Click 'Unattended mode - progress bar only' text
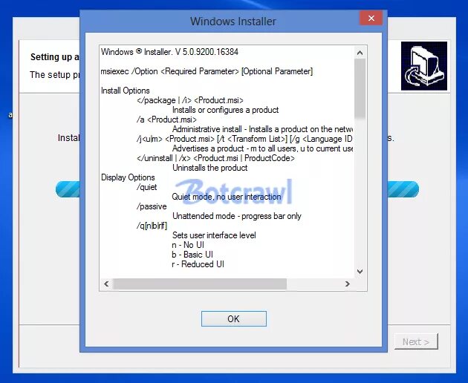Screen dimensions: 468x383 (237, 216)
